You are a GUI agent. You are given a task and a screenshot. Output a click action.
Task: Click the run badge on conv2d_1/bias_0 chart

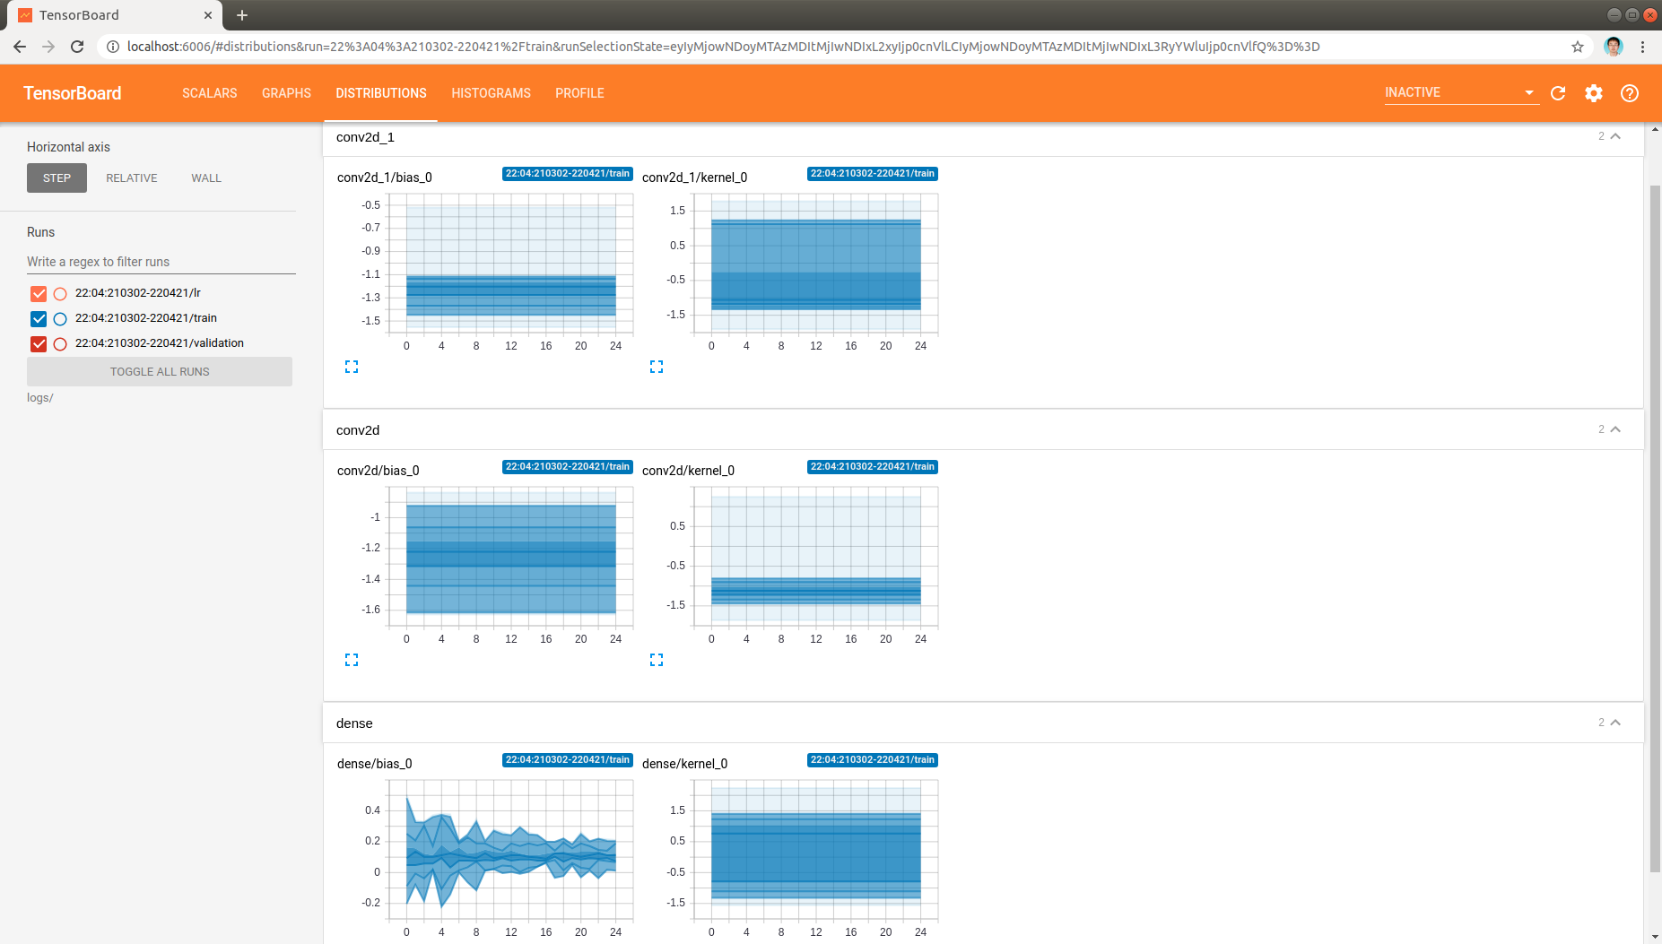(568, 174)
